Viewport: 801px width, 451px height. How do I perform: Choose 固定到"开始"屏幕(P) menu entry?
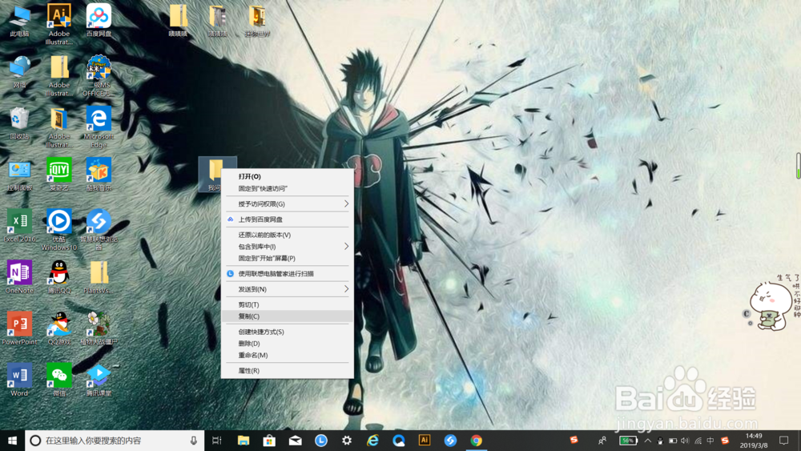287,258
